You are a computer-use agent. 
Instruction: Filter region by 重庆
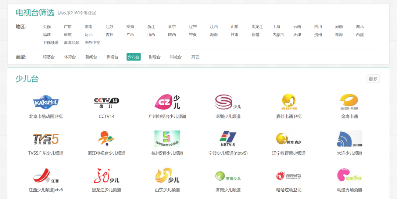[x=68, y=35]
